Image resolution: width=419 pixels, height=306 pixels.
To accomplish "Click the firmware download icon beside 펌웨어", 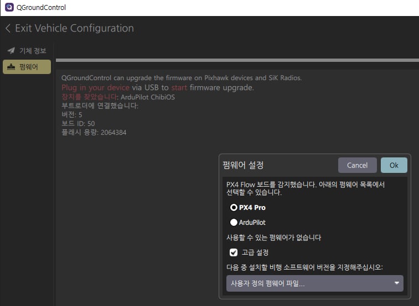I will [x=11, y=67].
